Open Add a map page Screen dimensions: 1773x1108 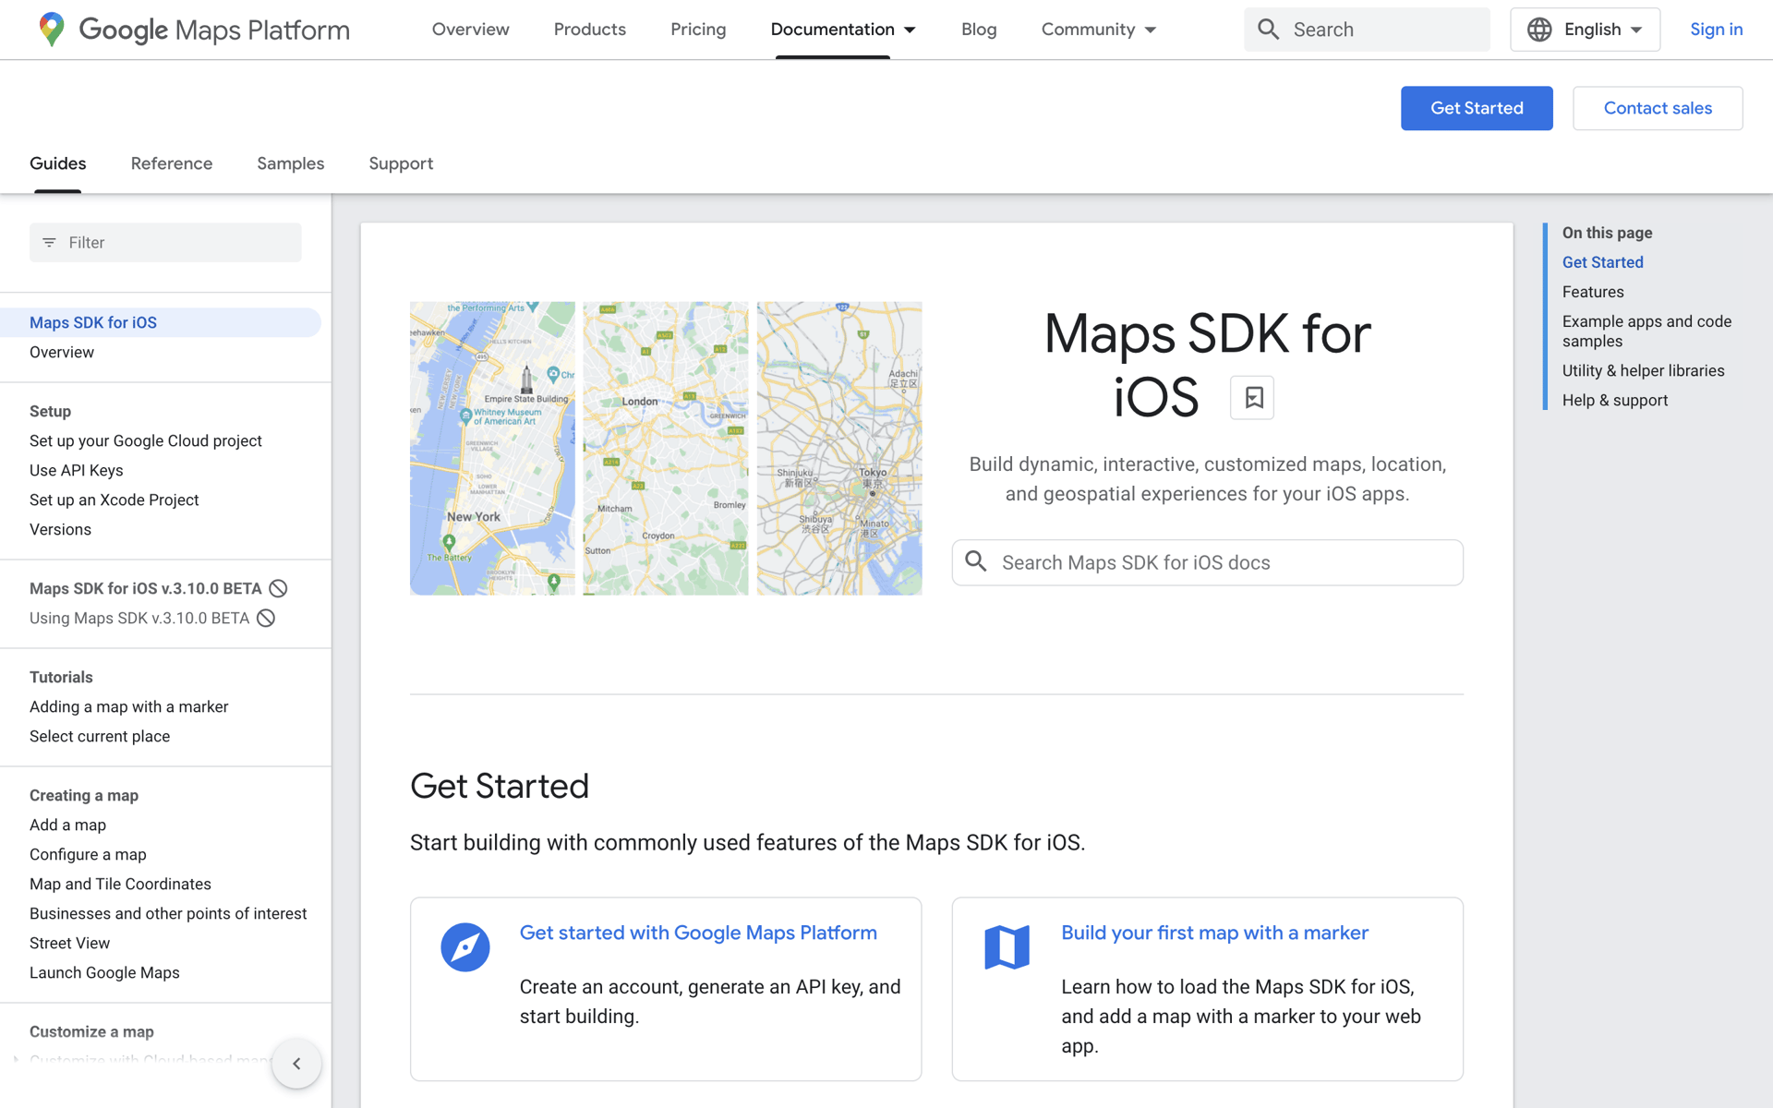(x=67, y=825)
